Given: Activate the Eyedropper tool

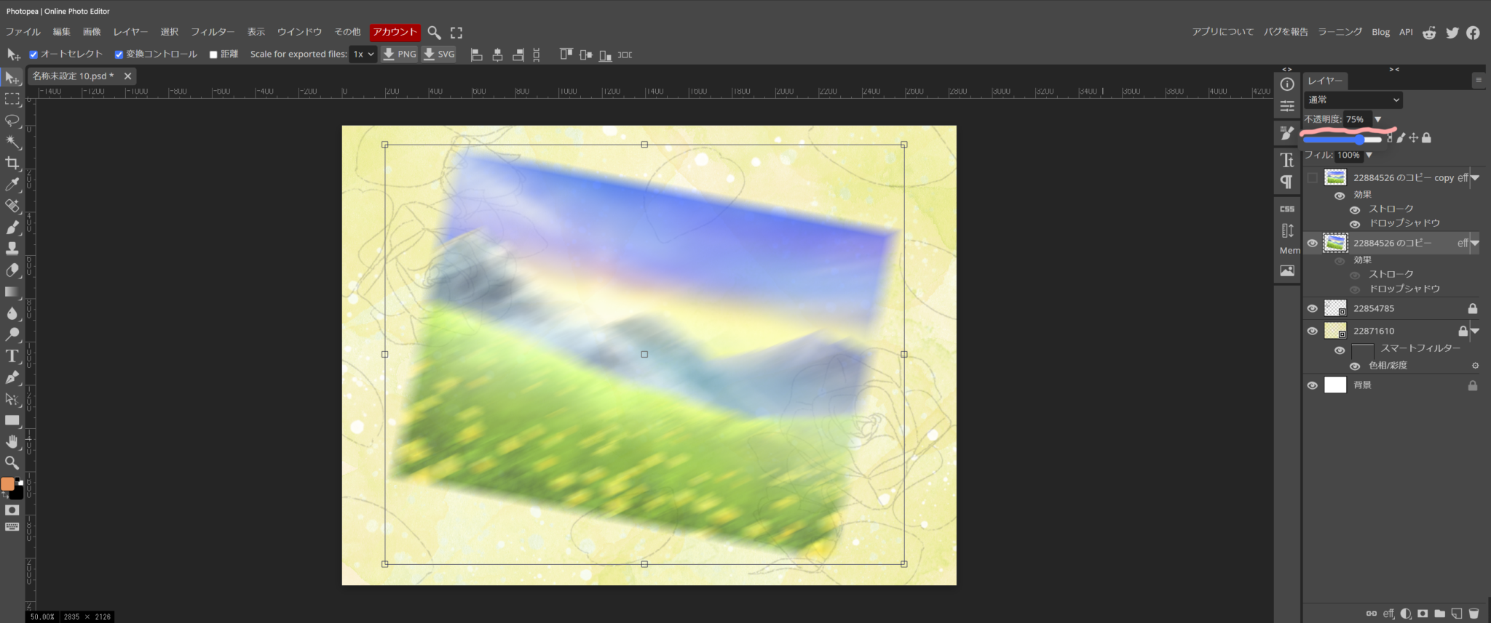Looking at the screenshot, I should [12, 185].
